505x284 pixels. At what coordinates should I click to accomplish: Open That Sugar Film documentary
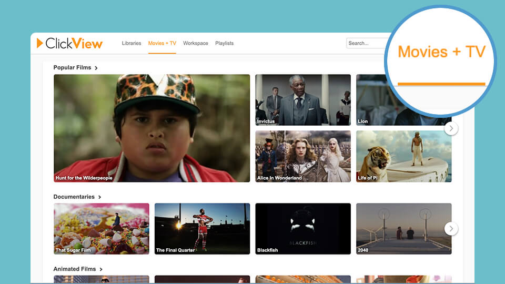click(x=101, y=228)
